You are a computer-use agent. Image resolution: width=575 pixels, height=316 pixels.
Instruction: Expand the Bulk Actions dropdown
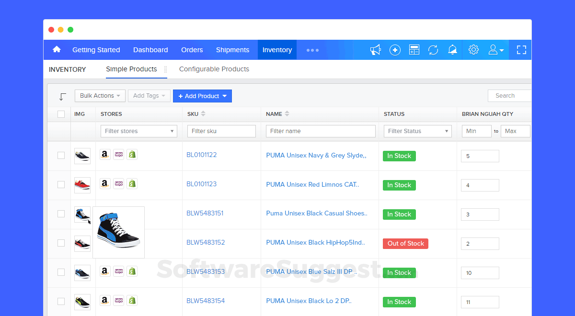click(x=100, y=96)
